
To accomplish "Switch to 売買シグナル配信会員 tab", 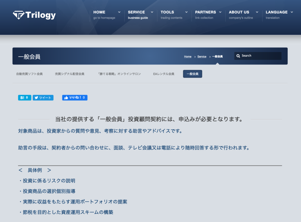I will (69, 74).
